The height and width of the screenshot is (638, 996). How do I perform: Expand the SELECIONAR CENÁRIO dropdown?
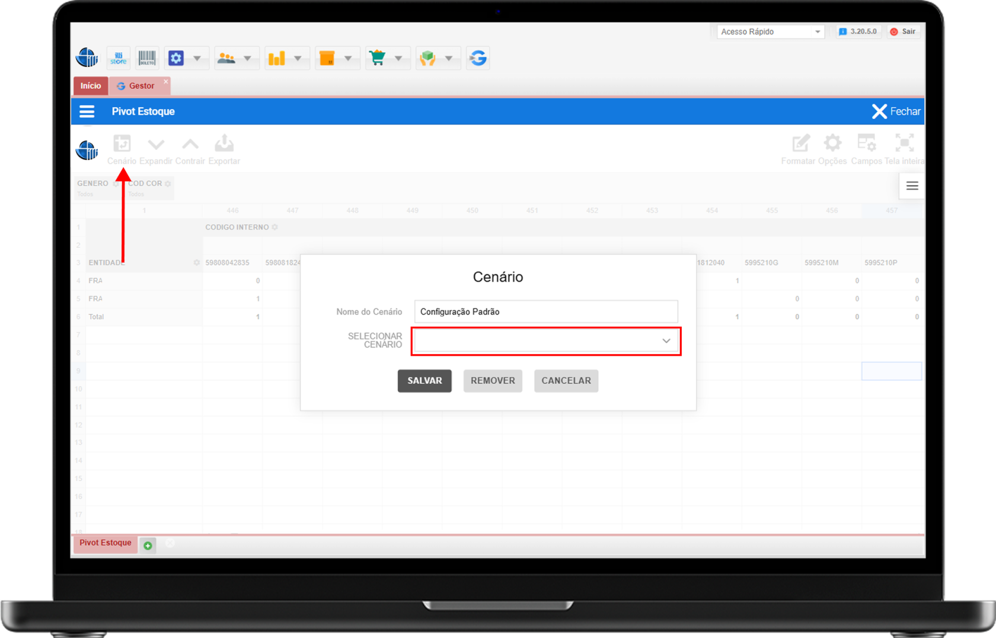click(x=546, y=341)
